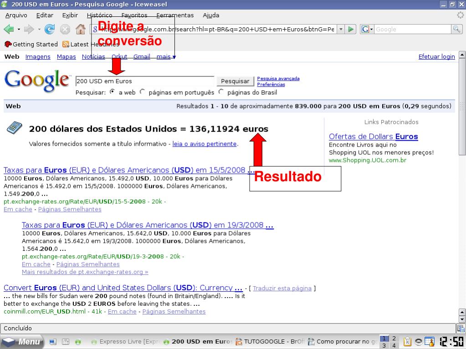This screenshot has width=466, height=349.
Task: Click the Pesquisar button
Action: pyautogui.click(x=235, y=81)
